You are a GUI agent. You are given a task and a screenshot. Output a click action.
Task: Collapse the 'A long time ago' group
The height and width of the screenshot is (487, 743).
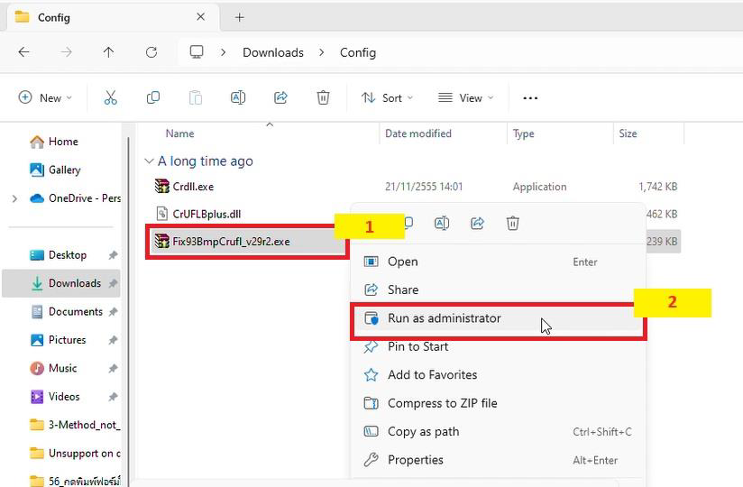(x=149, y=161)
